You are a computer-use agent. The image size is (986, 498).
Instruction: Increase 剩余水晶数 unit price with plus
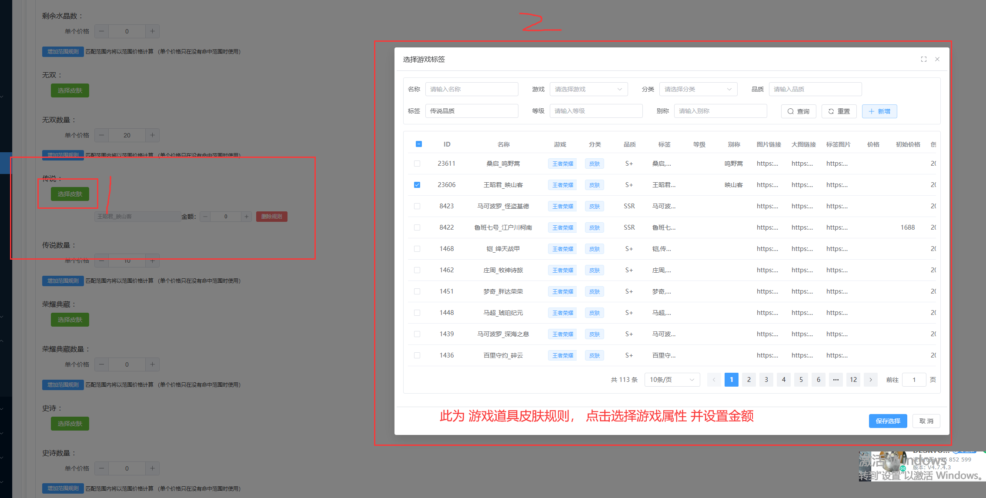point(152,31)
